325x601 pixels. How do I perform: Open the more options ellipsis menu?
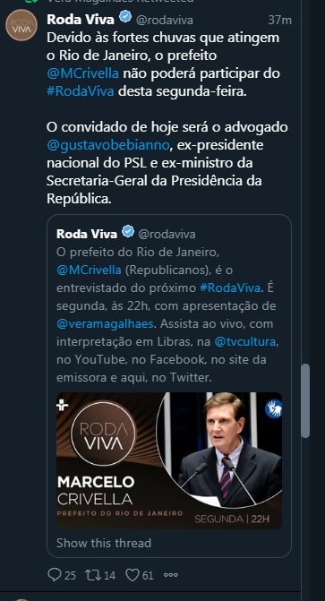coord(170,575)
